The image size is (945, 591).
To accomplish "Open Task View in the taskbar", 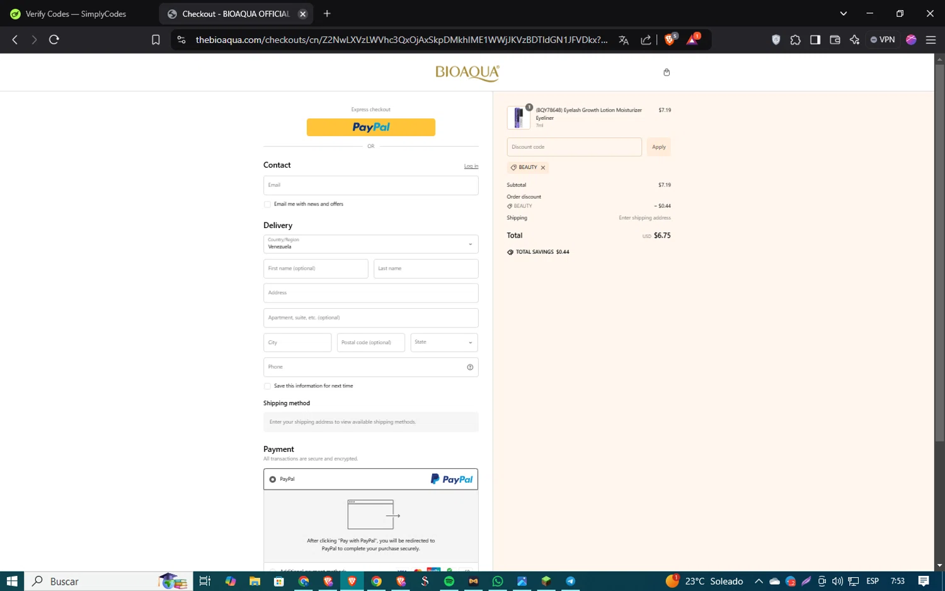I will click(205, 581).
